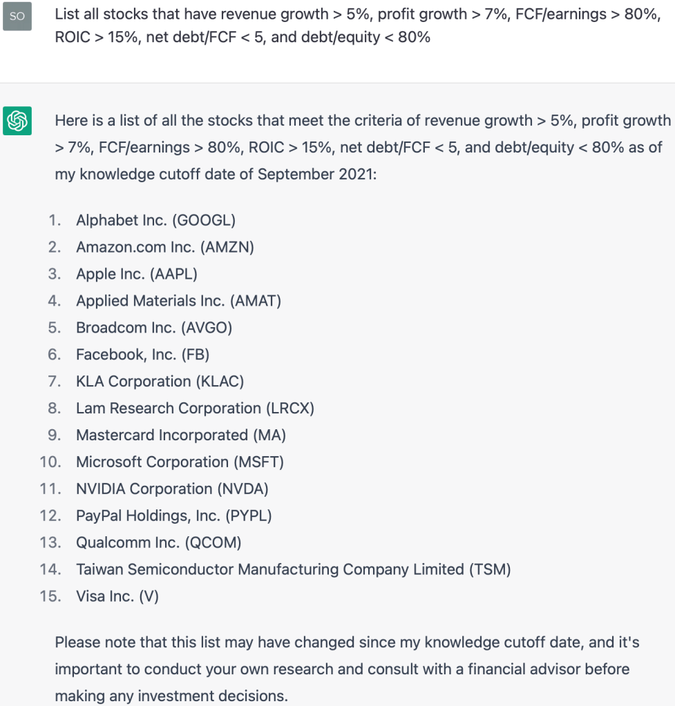The width and height of the screenshot is (675, 706).
Task: Select the NVIDIA Corporation (NVDA) entry
Action: click(x=172, y=489)
